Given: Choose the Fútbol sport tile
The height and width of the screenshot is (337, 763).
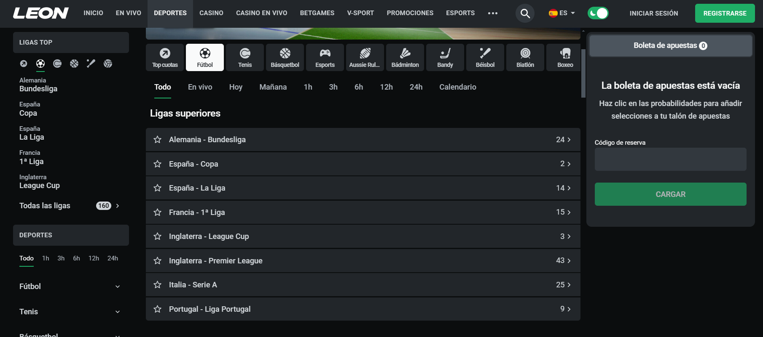Looking at the screenshot, I should coord(205,57).
